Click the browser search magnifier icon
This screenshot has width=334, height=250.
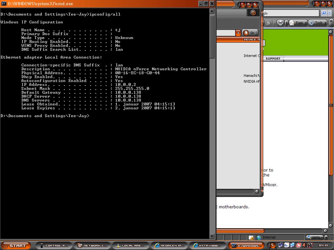[x=324, y=13]
